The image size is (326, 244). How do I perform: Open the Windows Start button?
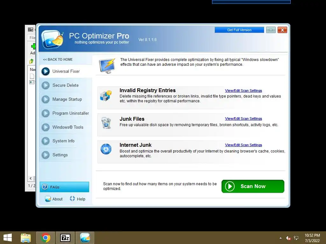[x=8, y=238]
